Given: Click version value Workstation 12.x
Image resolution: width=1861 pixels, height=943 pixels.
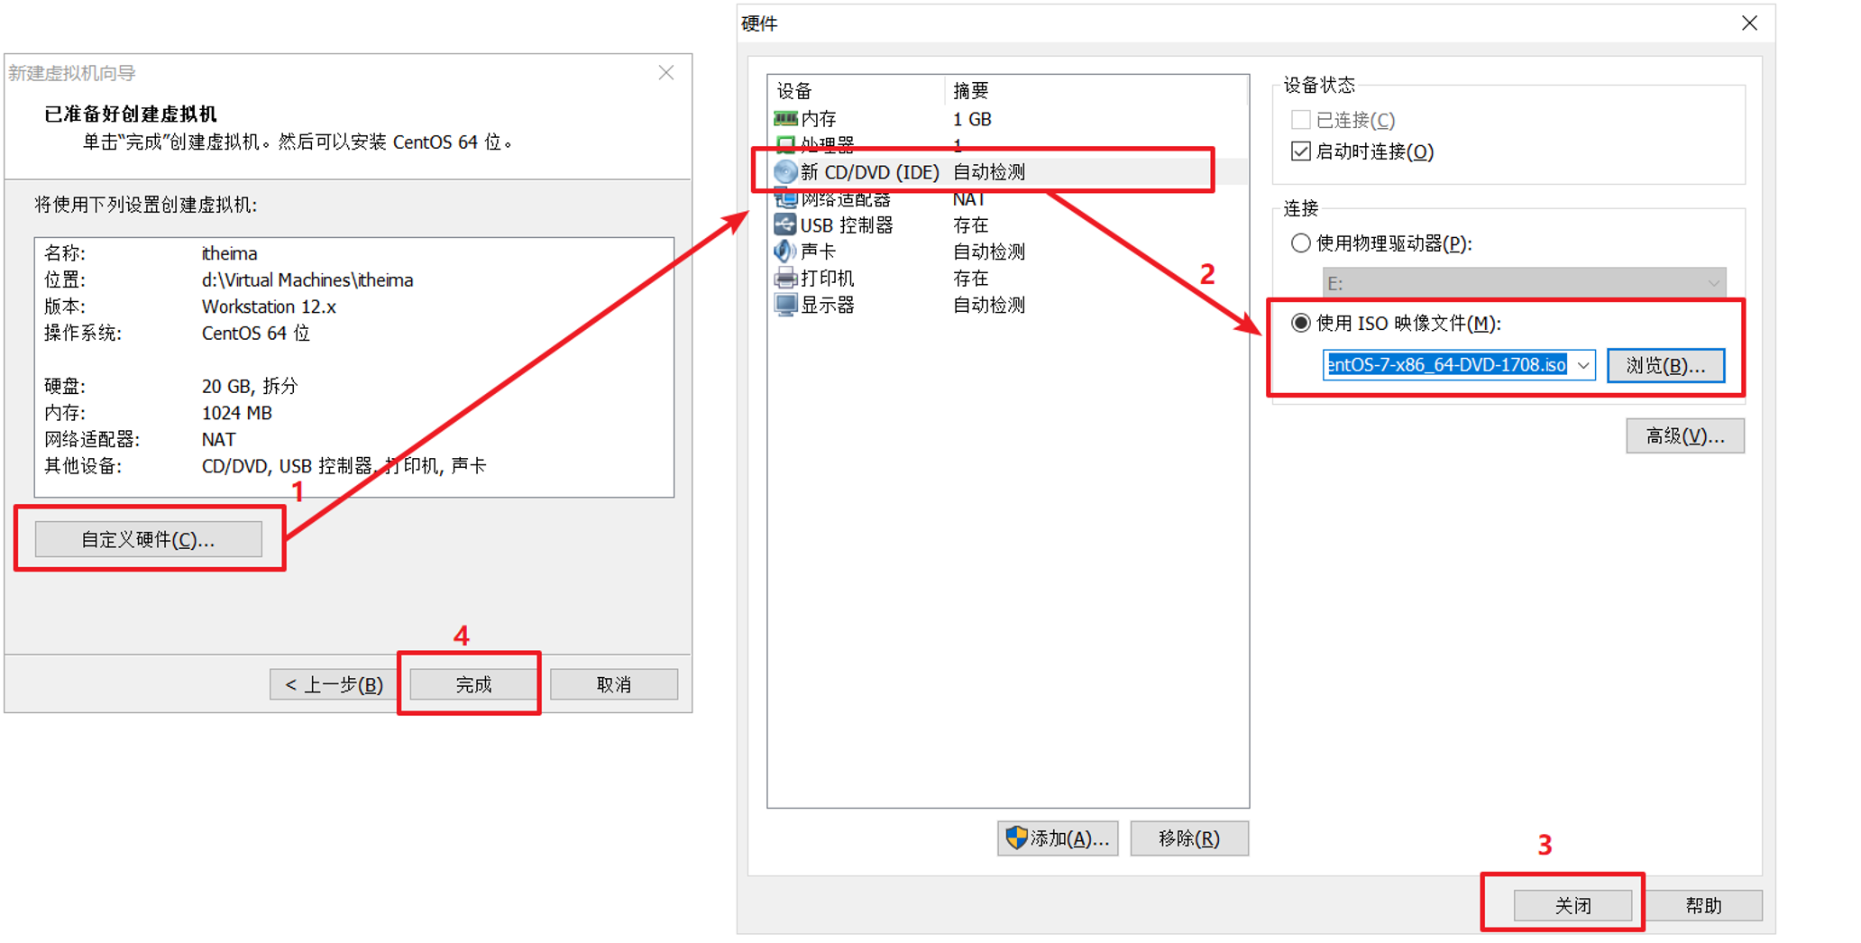Looking at the screenshot, I should click(x=269, y=307).
